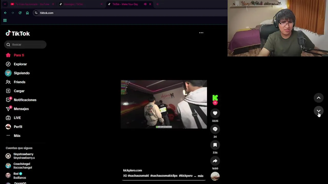Screen dimensions: 328x184
Task: Open the apps grid in bookmarks bar
Action: point(5,20)
